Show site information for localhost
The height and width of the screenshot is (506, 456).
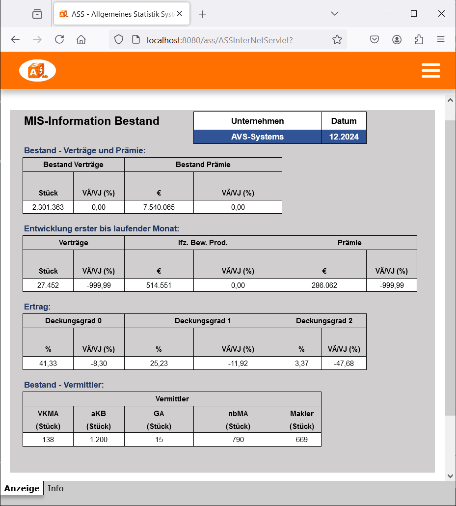pos(136,40)
